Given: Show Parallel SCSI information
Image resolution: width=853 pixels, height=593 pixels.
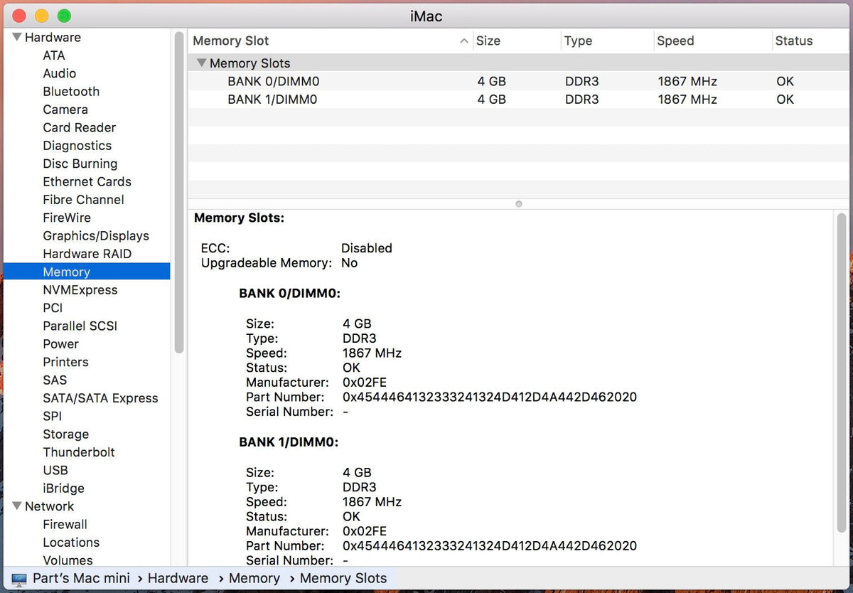Looking at the screenshot, I should pyautogui.click(x=80, y=326).
